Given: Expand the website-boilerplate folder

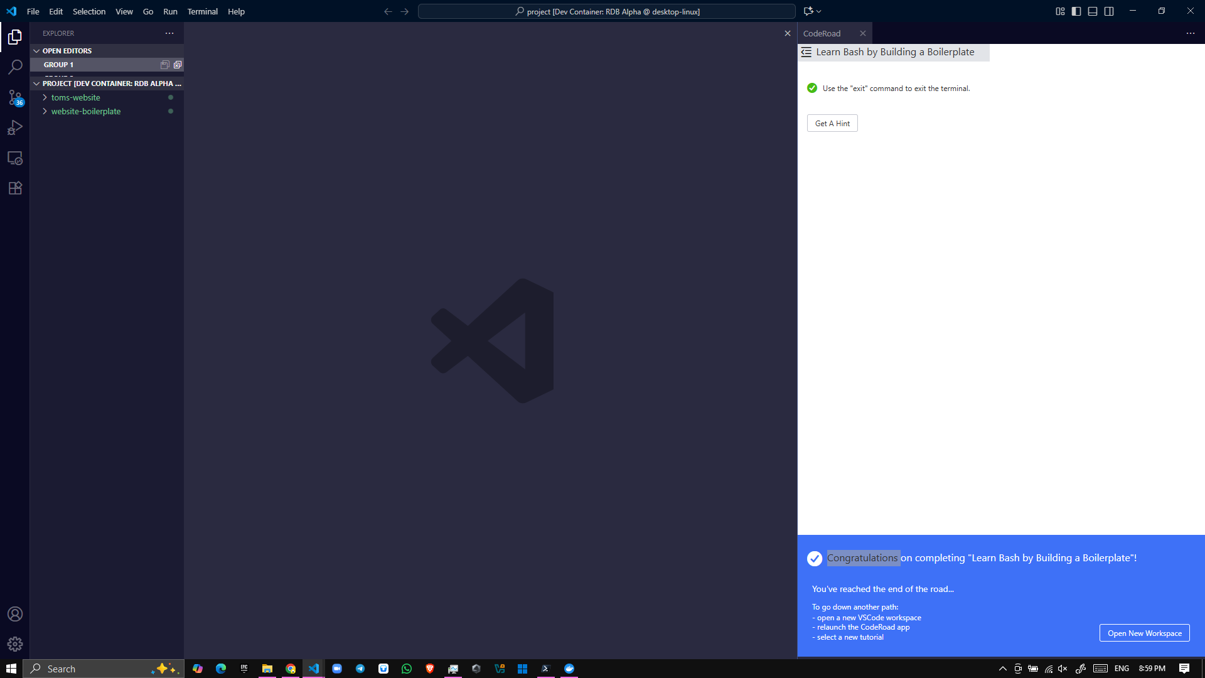Looking at the screenshot, I should click(x=85, y=111).
